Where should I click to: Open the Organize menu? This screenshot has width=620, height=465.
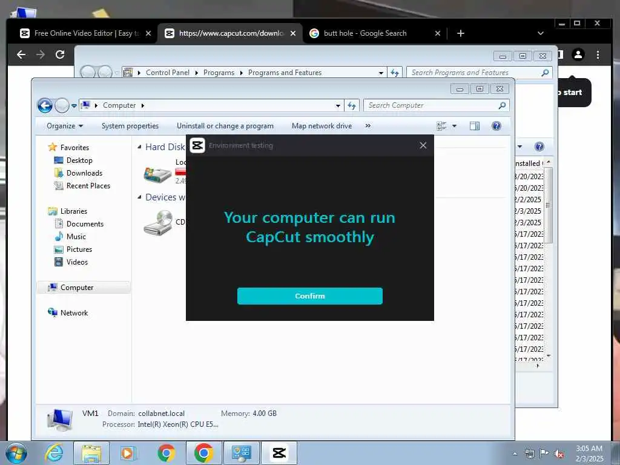(65, 126)
